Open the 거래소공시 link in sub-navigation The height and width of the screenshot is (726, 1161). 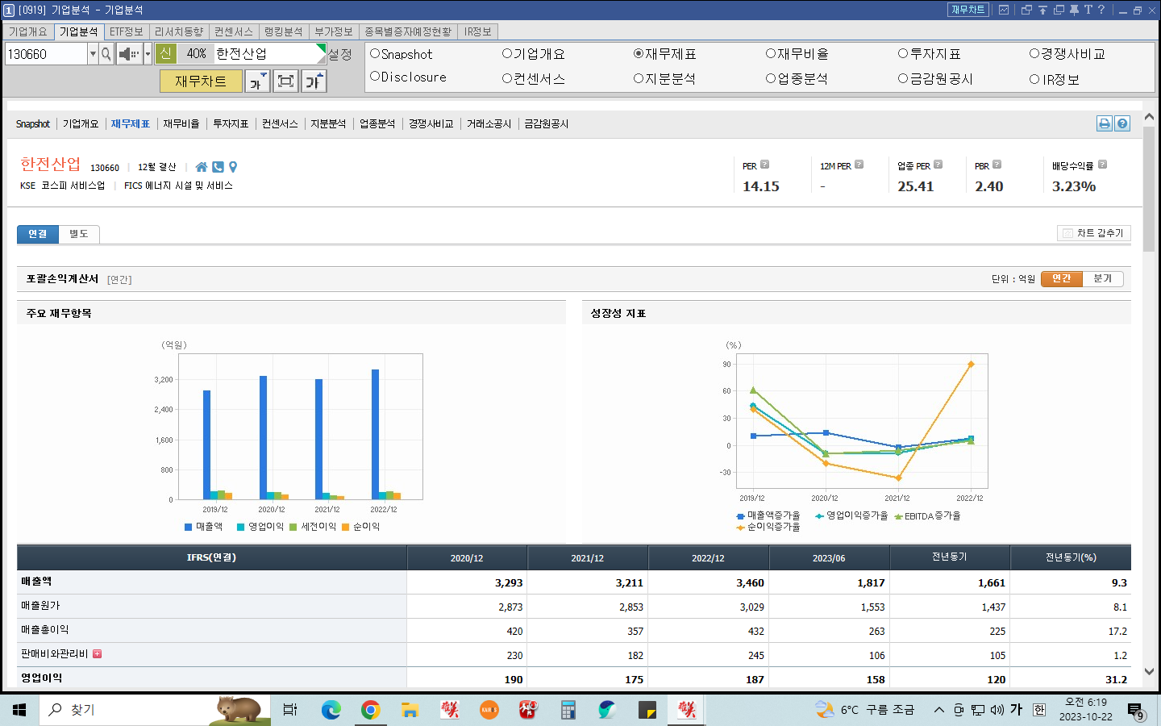tap(489, 123)
